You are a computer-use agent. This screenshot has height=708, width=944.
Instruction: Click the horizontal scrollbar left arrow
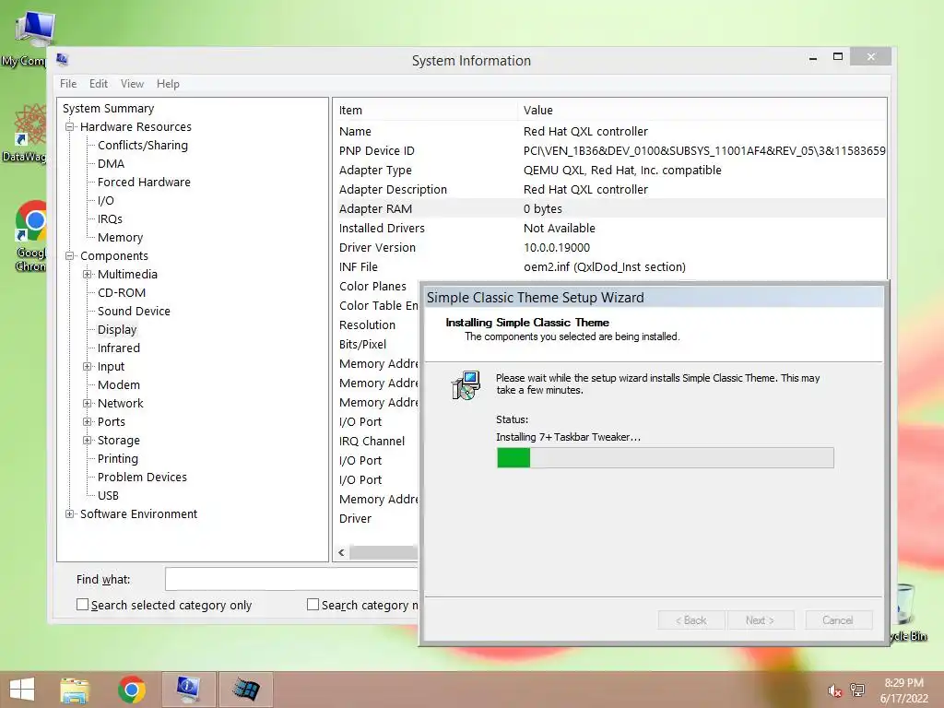tap(341, 552)
